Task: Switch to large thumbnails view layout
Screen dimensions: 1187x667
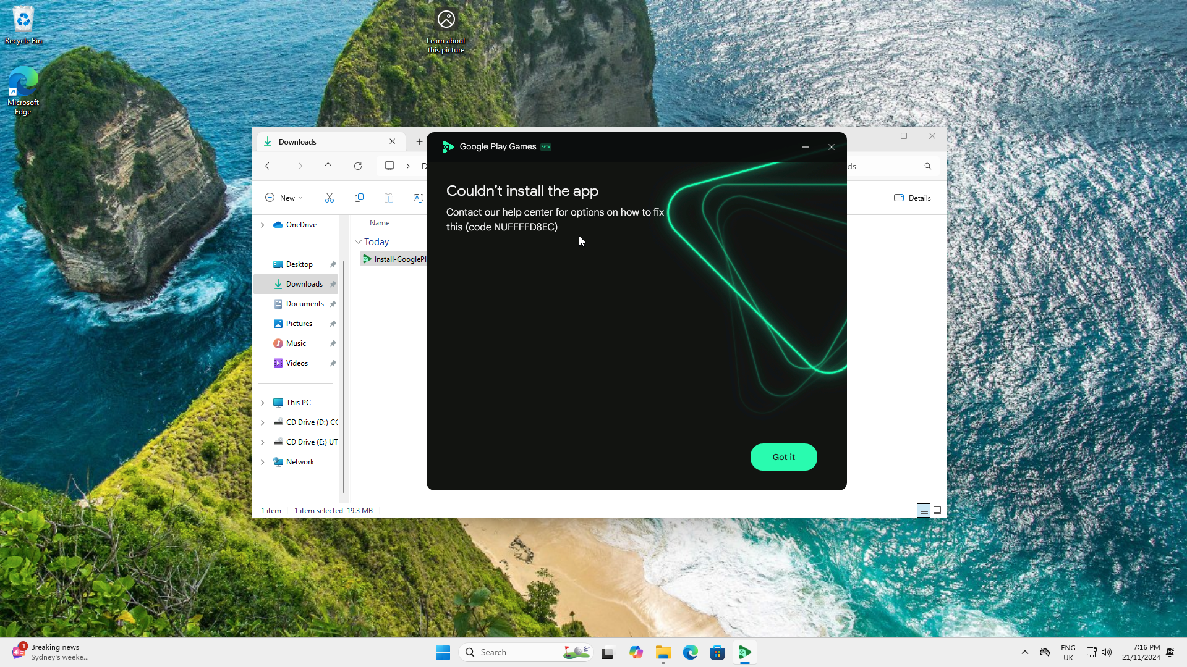Action: tap(937, 510)
